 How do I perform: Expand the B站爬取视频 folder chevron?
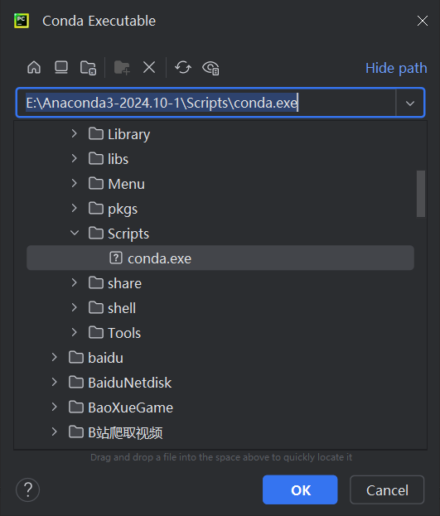pos(55,432)
